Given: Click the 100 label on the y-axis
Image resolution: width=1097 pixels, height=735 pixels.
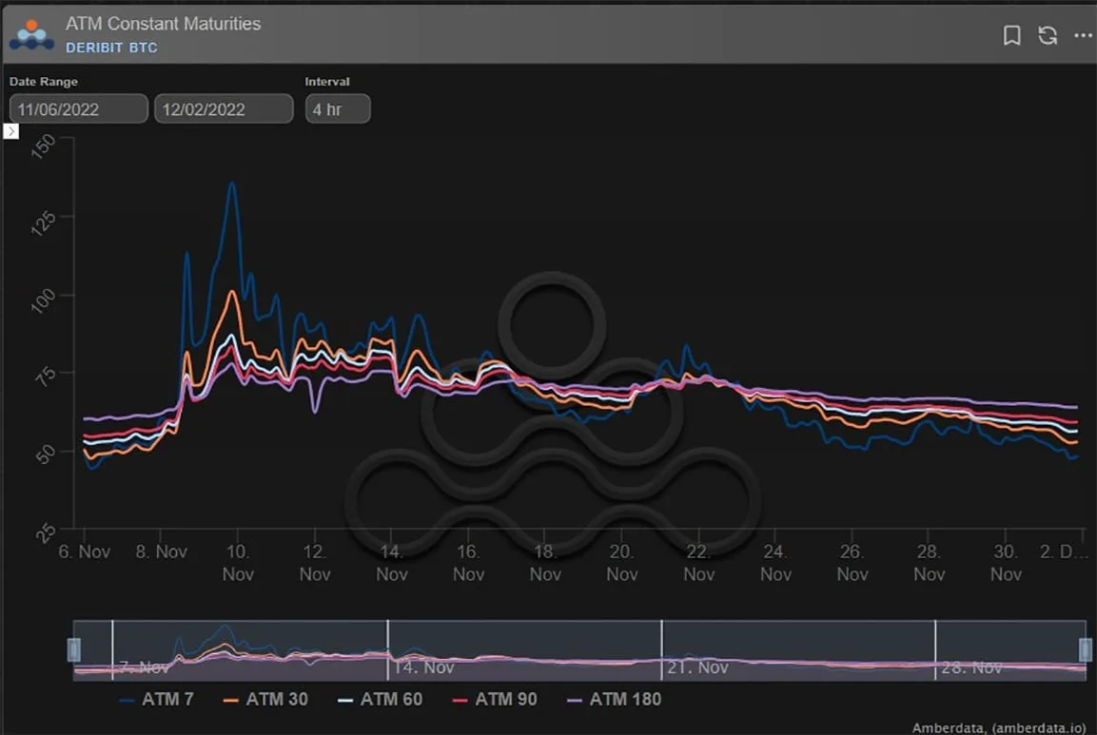Looking at the screenshot, I should pos(44,300).
